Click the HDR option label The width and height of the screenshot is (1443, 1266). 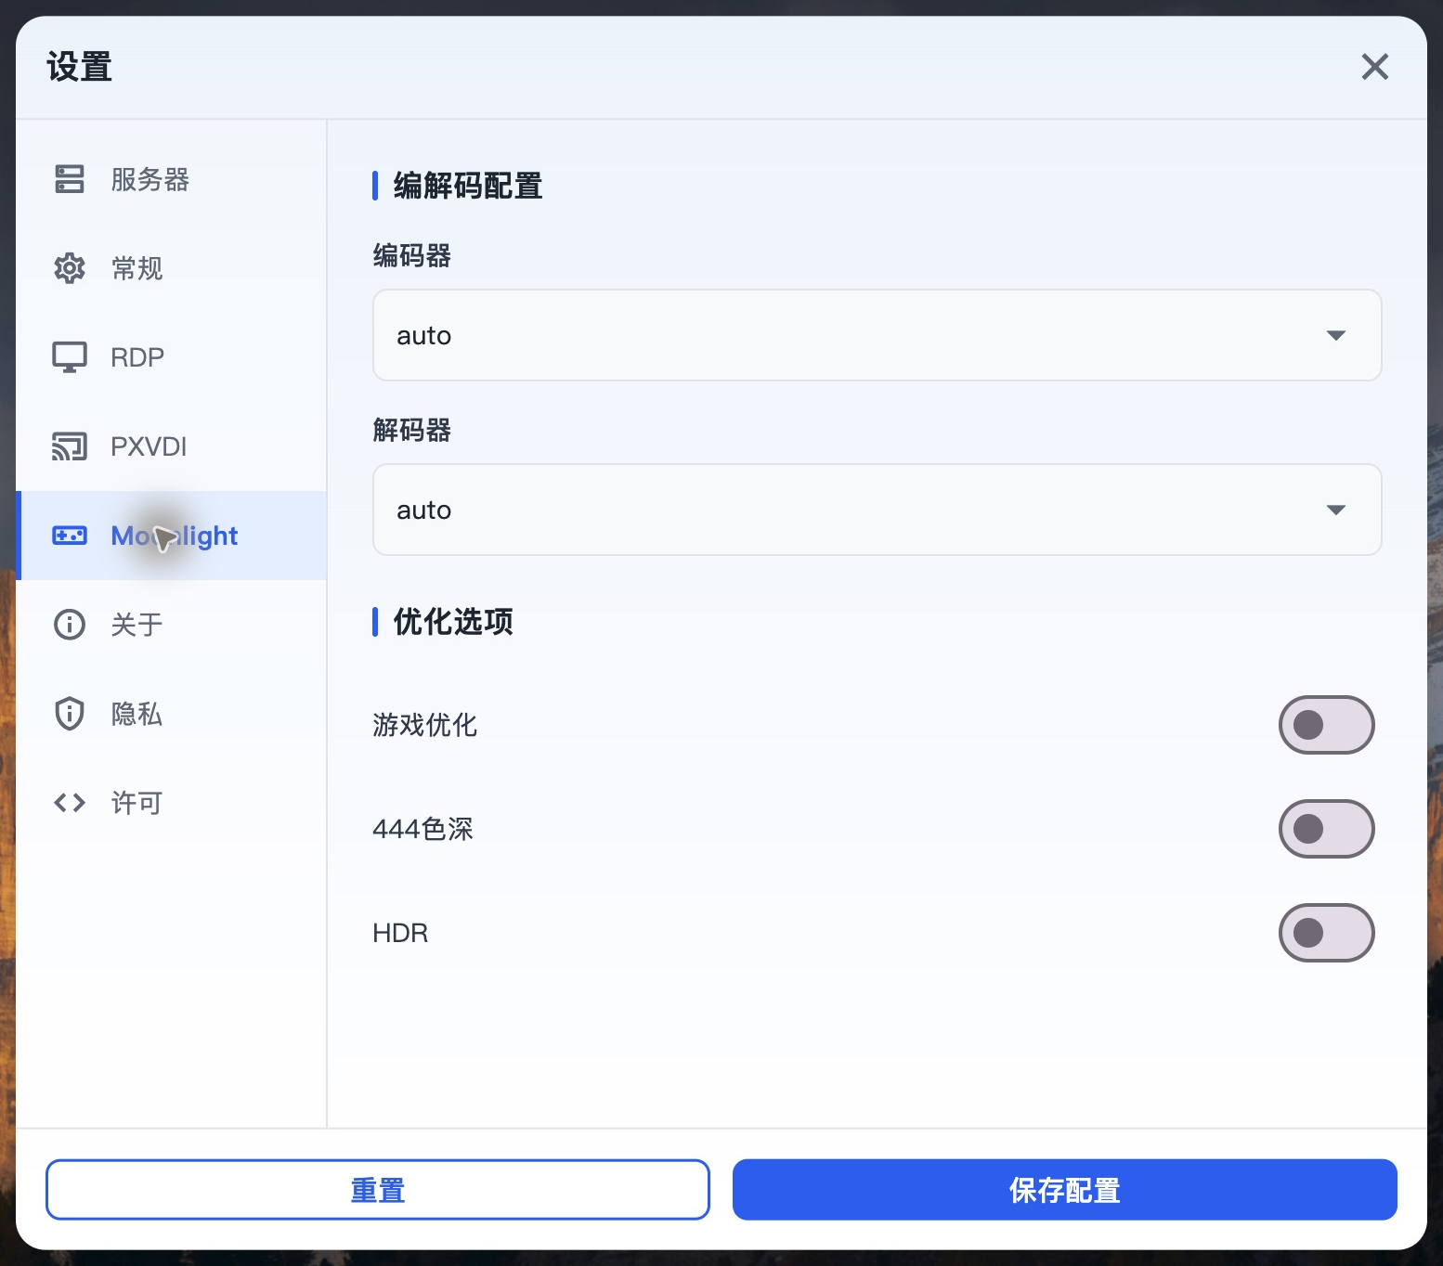(400, 933)
